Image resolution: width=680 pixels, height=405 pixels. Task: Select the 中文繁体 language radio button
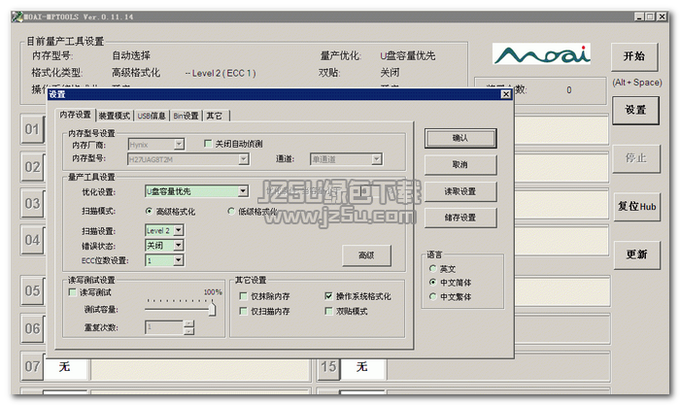pos(432,296)
